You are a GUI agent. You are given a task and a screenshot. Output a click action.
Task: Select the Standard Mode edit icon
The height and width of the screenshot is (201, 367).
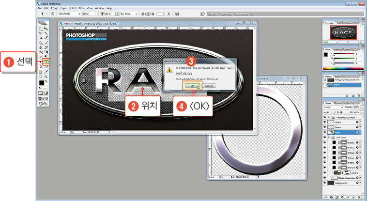pos(41,93)
